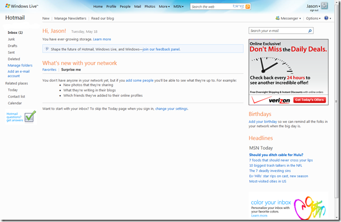Open 10 biggest trash talkers in the NFL
341x222 pixels.
276,165
